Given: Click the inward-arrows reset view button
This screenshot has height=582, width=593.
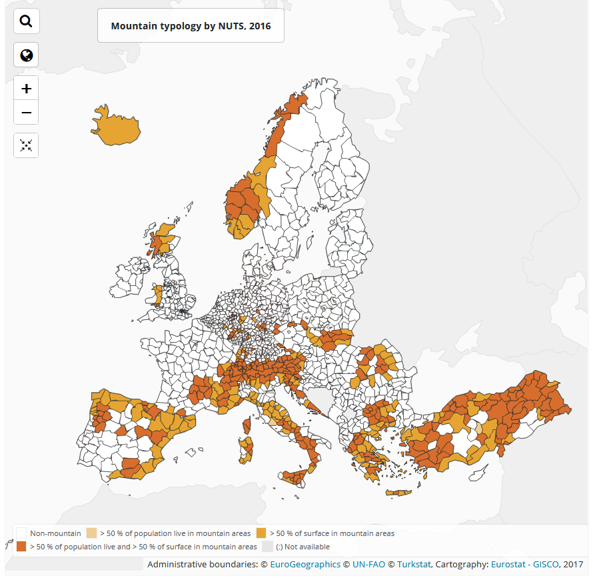Looking at the screenshot, I should [26, 145].
